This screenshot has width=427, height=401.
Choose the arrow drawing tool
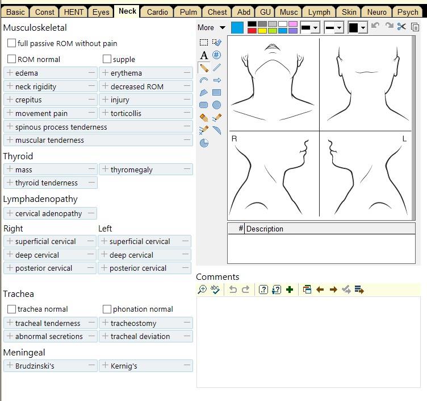point(216,80)
